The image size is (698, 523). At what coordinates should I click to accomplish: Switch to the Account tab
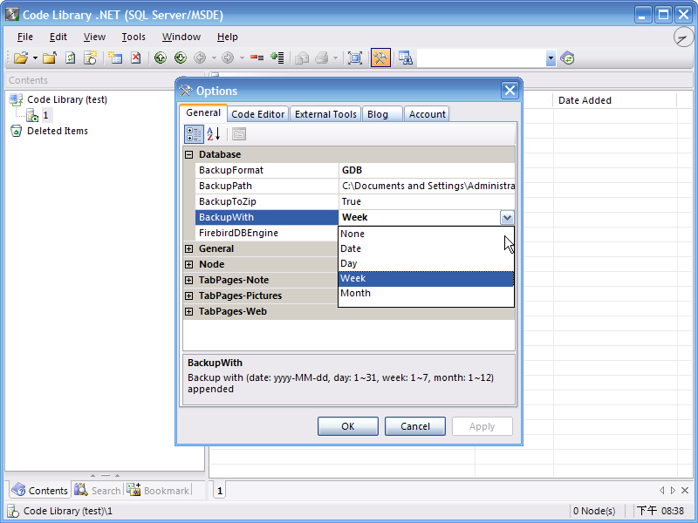[x=427, y=114]
